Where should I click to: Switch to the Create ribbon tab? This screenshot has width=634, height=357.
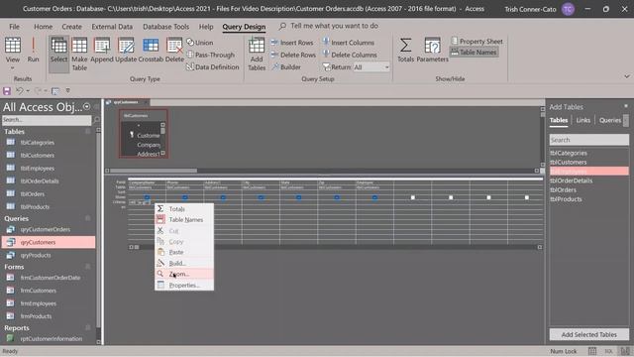[71, 27]
